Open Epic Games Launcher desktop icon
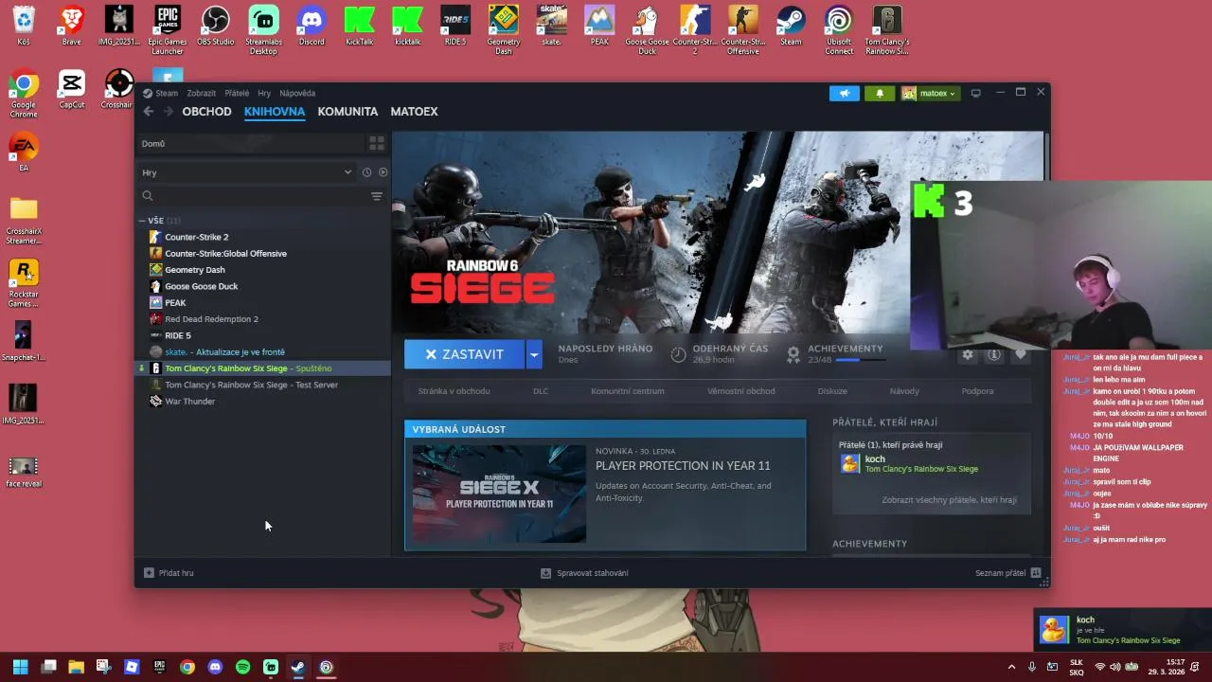 coord(168,29)
